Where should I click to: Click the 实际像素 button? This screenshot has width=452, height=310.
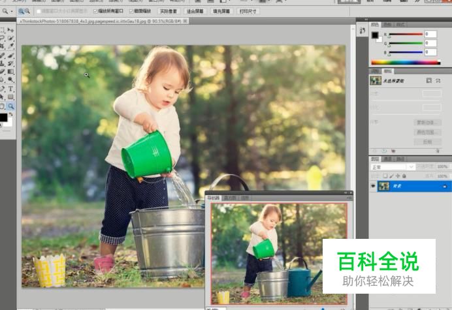[x=169, y=12]
